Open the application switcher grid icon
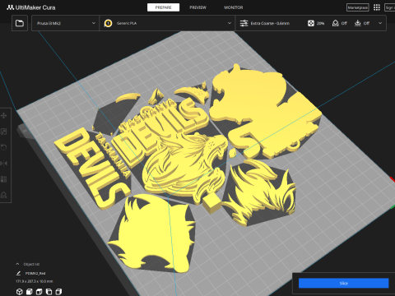This screenshot has width=395, height=296. 377,7
